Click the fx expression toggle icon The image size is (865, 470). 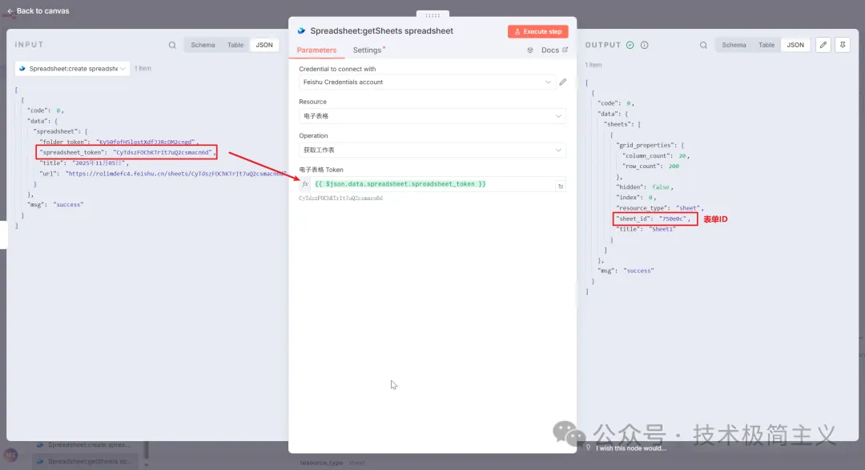tap(305, 184)
